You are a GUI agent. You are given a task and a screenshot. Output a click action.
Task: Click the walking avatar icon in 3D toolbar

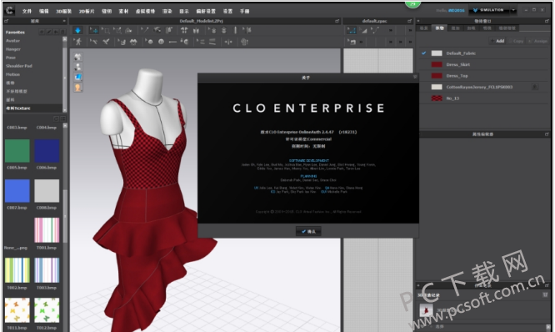[x=77, y=42]
